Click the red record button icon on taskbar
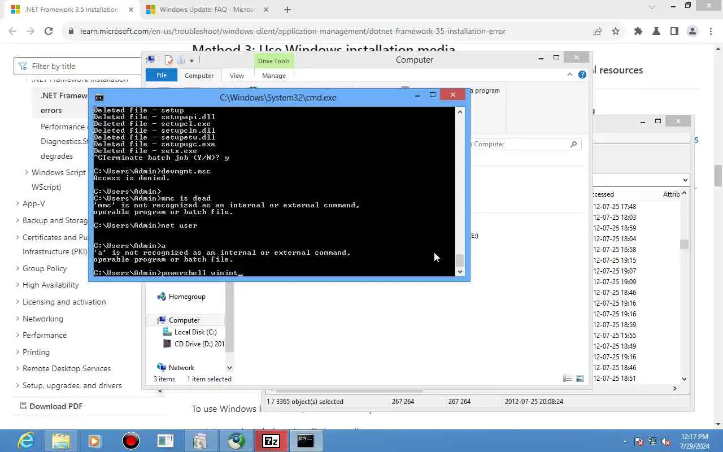The image size is (723, 452). 130,441
